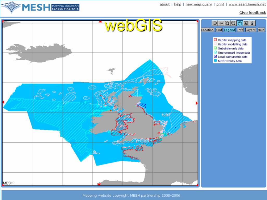
Task: Click the help link in header
Action: pyautogui.click(x=178, y=4)
